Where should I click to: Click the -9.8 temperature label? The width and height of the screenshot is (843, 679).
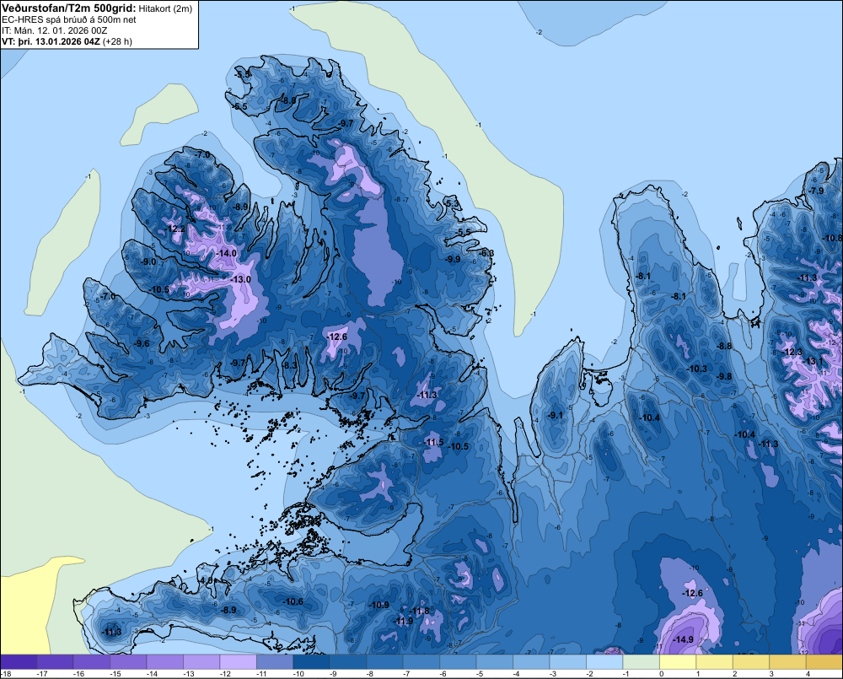pos(725,377)
